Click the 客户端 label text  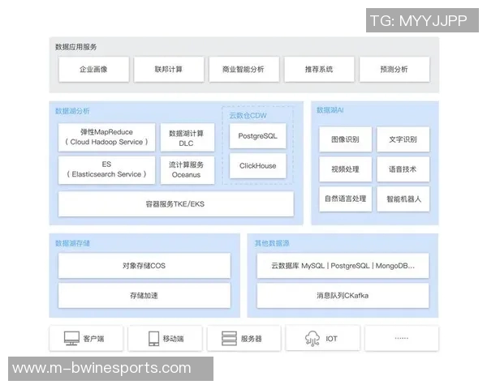point(93,339)
